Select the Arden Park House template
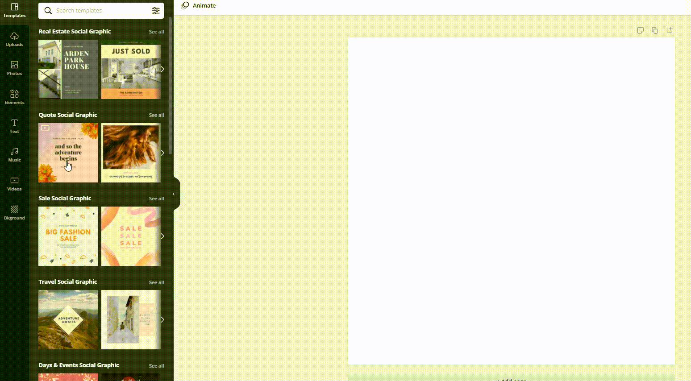The image size is (691, 381). [x=68, y=69]
